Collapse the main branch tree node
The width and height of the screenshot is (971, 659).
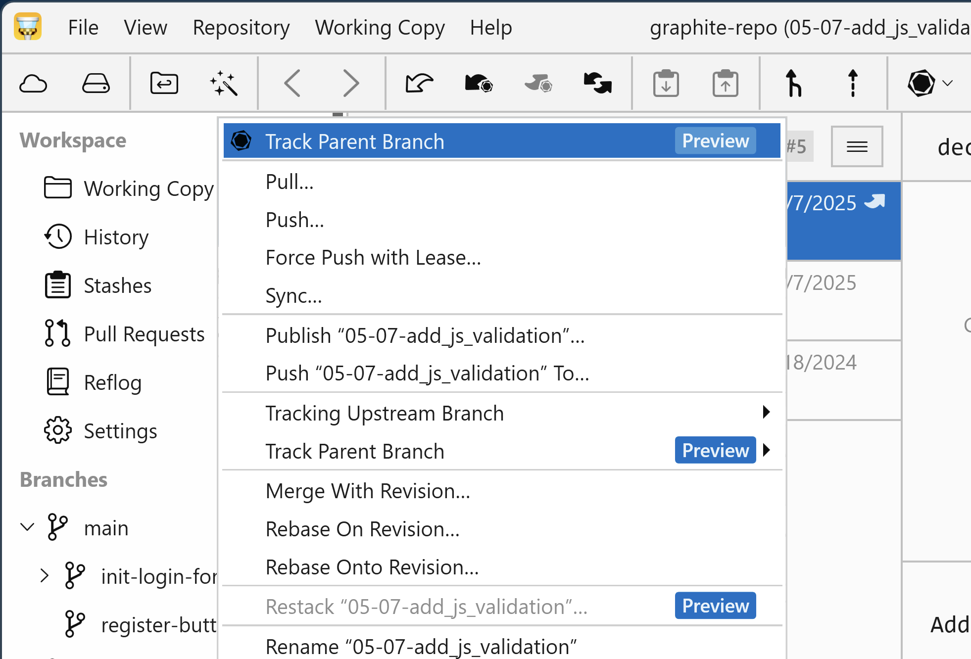click(27, 527)
